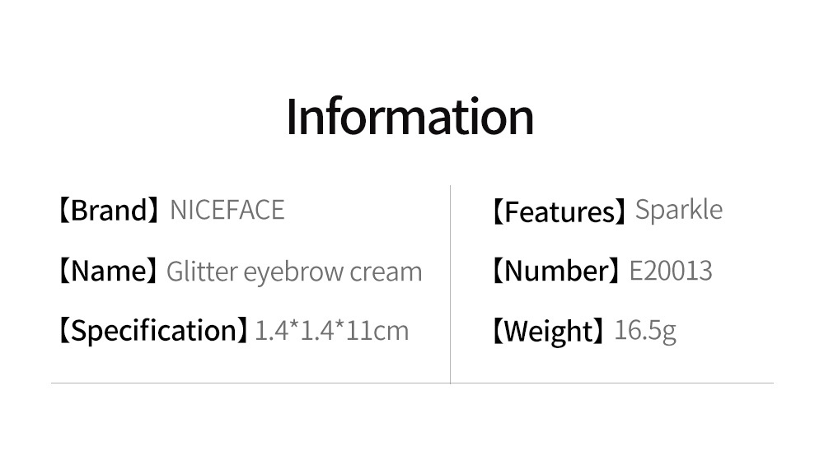Click the 1.4*1.4*11cm dimensions text
Viewport: 824px width, 474px height.
tap(332, 331)
